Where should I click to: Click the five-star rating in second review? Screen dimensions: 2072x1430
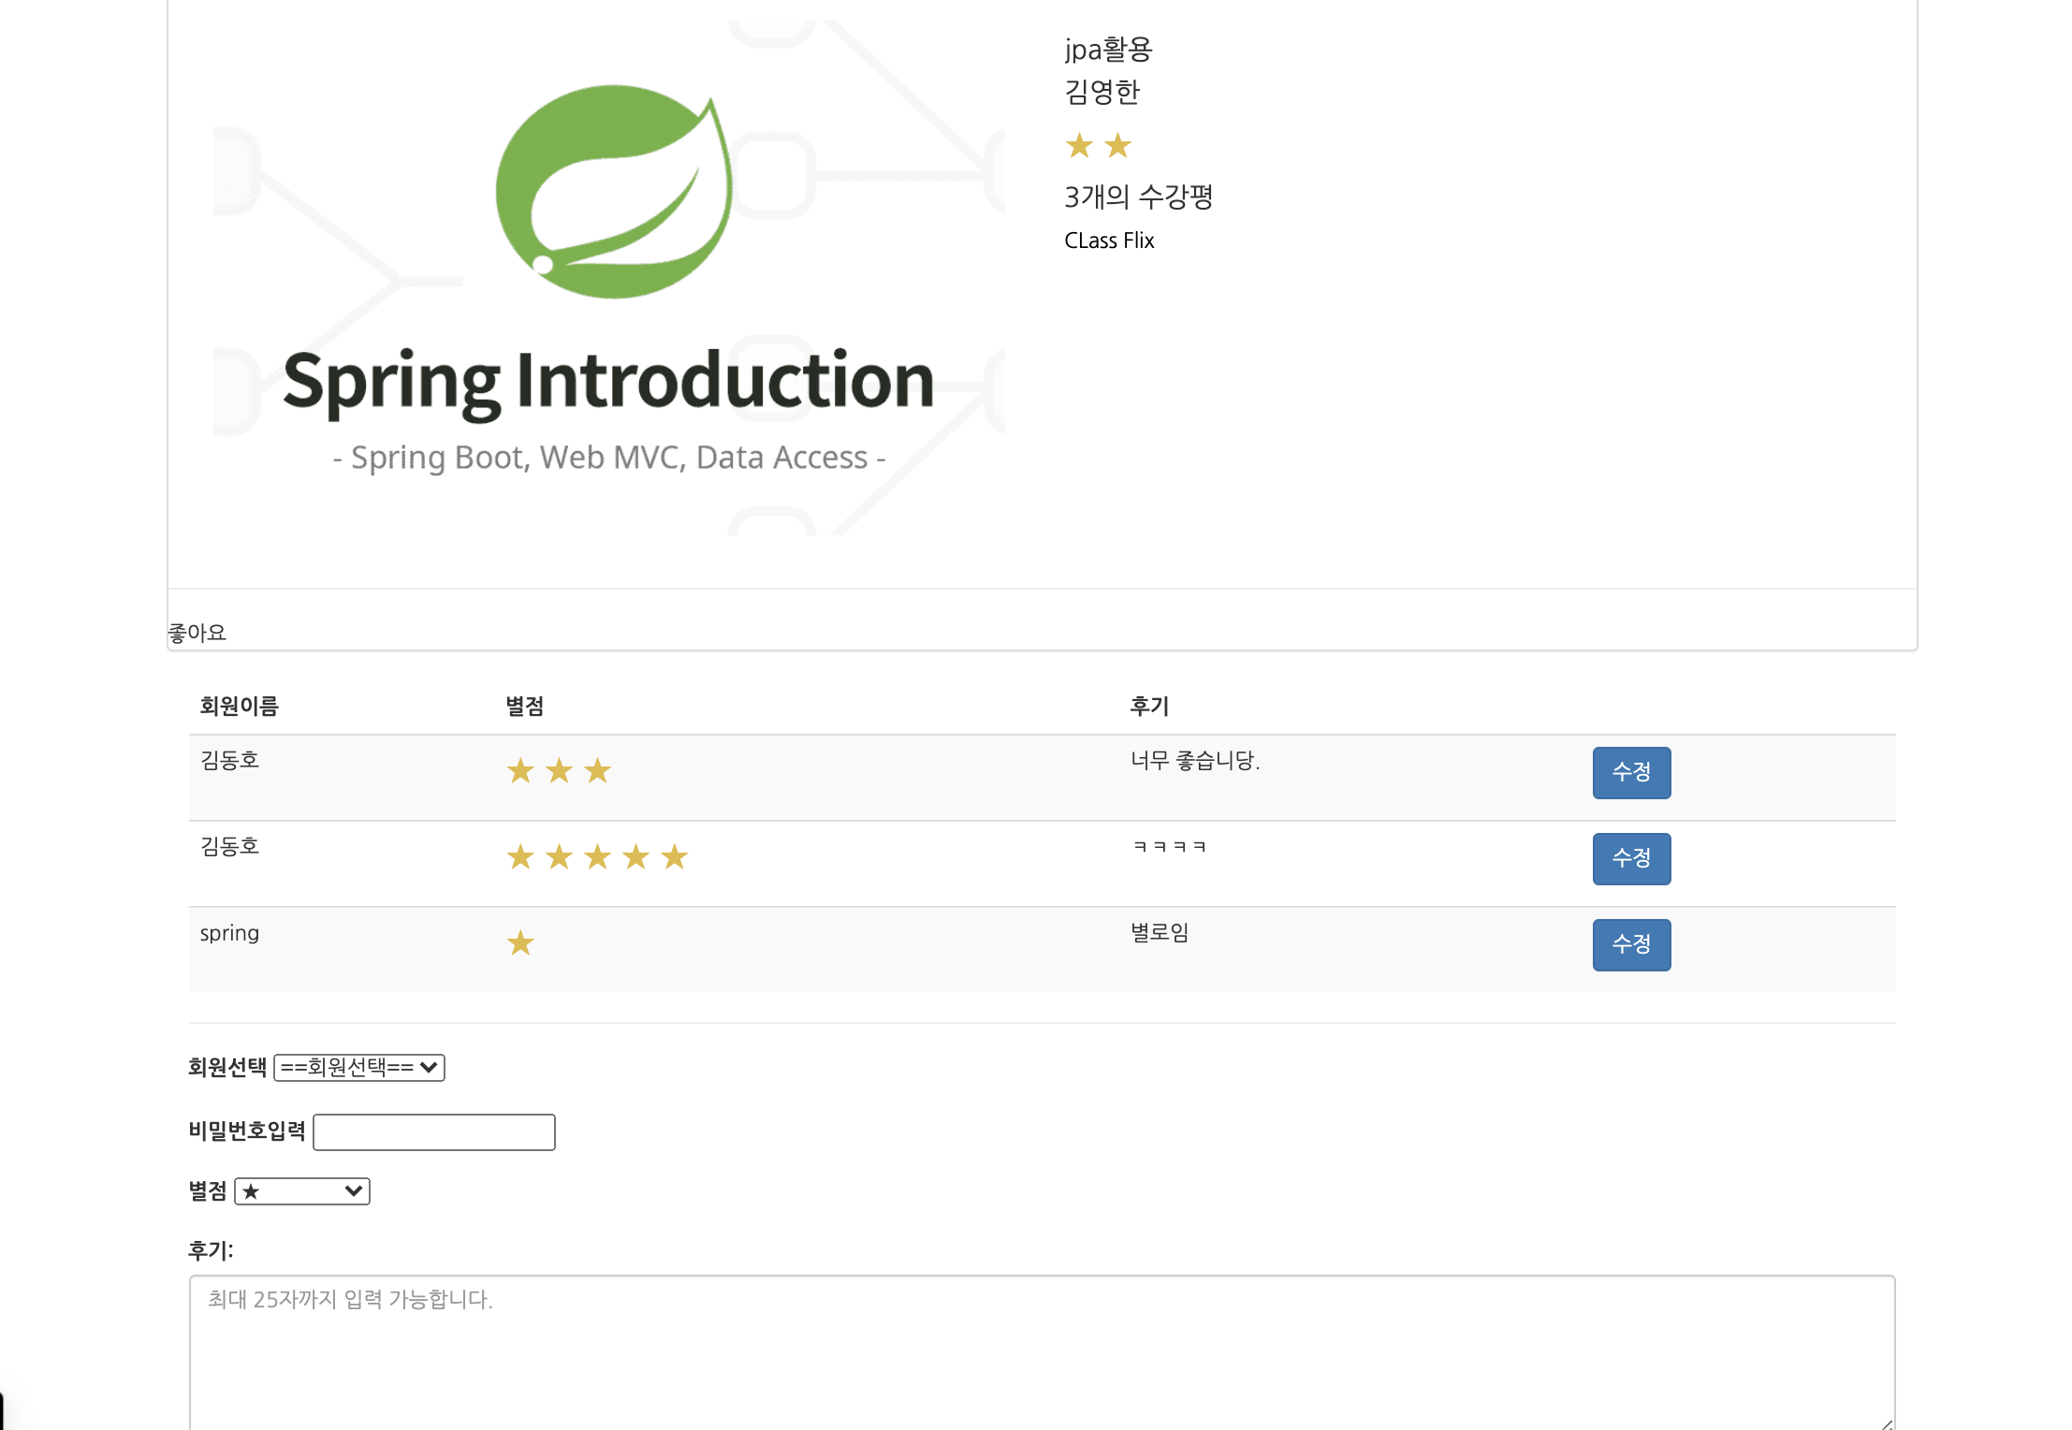point(597,857)
